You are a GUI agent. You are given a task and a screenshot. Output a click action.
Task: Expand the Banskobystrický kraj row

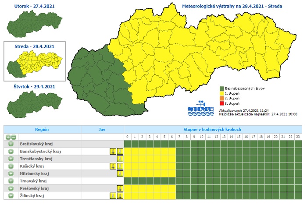[x=11, y=152]
